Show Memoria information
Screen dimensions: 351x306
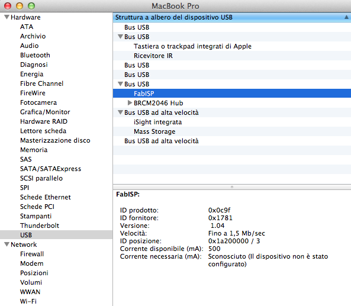[34, 150]
